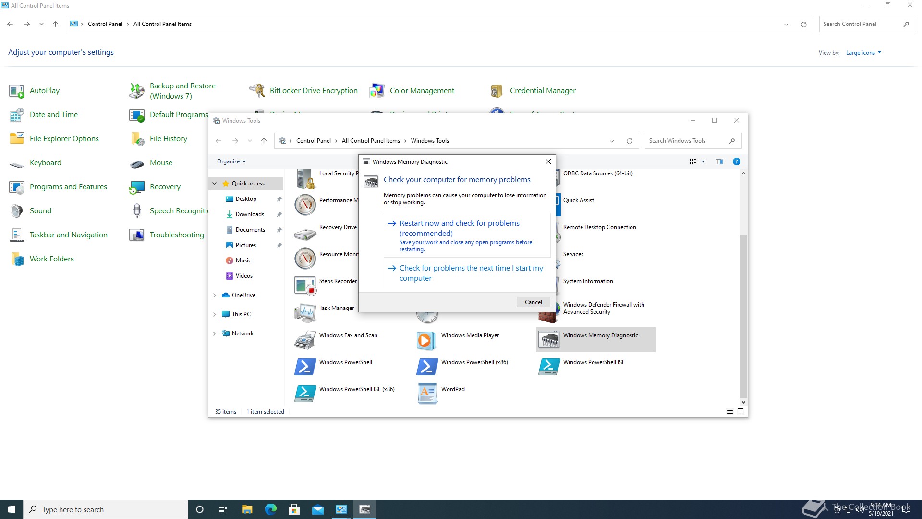Toggle preview pane in Windows Tools
This screenshot has height=519, width=922.
pos(719,161)
